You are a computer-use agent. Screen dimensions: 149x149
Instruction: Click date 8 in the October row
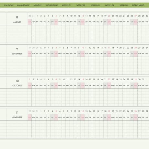pyautogui.click(x=56, y=79)
